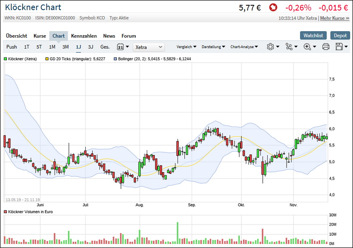This screenshot has height=248, width=353.
Task: Click the Depot button
Action: [x=340, y=36]
